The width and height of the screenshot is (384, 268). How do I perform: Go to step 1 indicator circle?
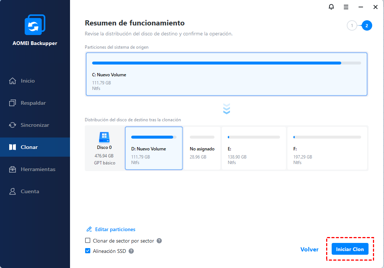click(x=352, y=25)
